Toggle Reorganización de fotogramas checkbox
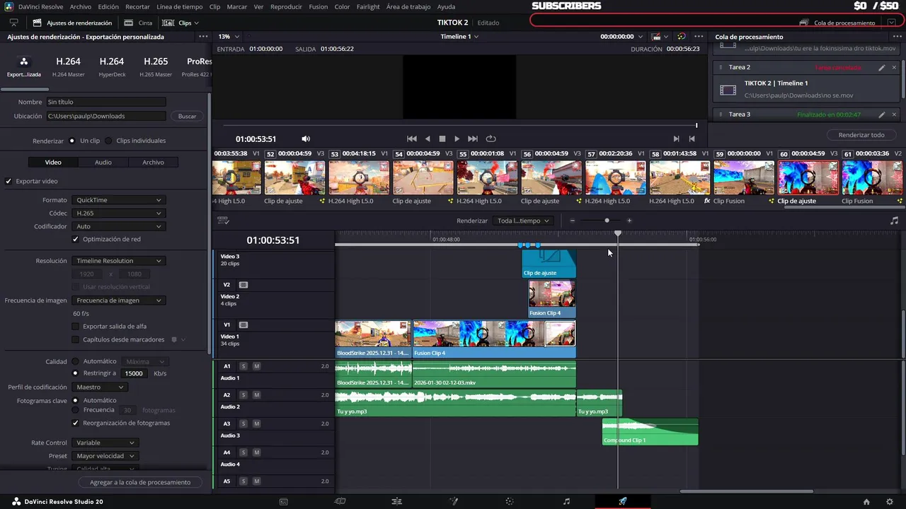906x509 pixels. (76, 423)
